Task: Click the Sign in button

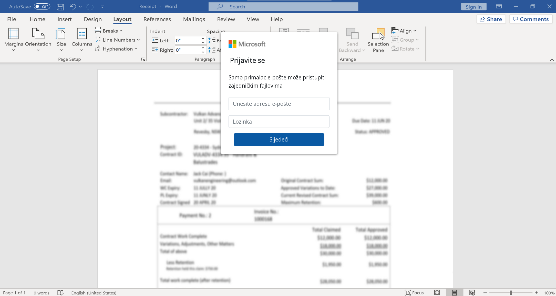Action: [x=473, y=7]
